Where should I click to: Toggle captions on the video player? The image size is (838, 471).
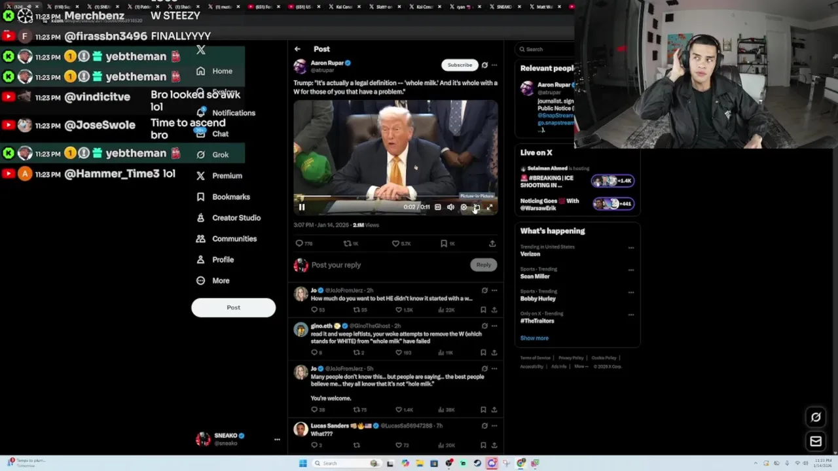point(438,207)
